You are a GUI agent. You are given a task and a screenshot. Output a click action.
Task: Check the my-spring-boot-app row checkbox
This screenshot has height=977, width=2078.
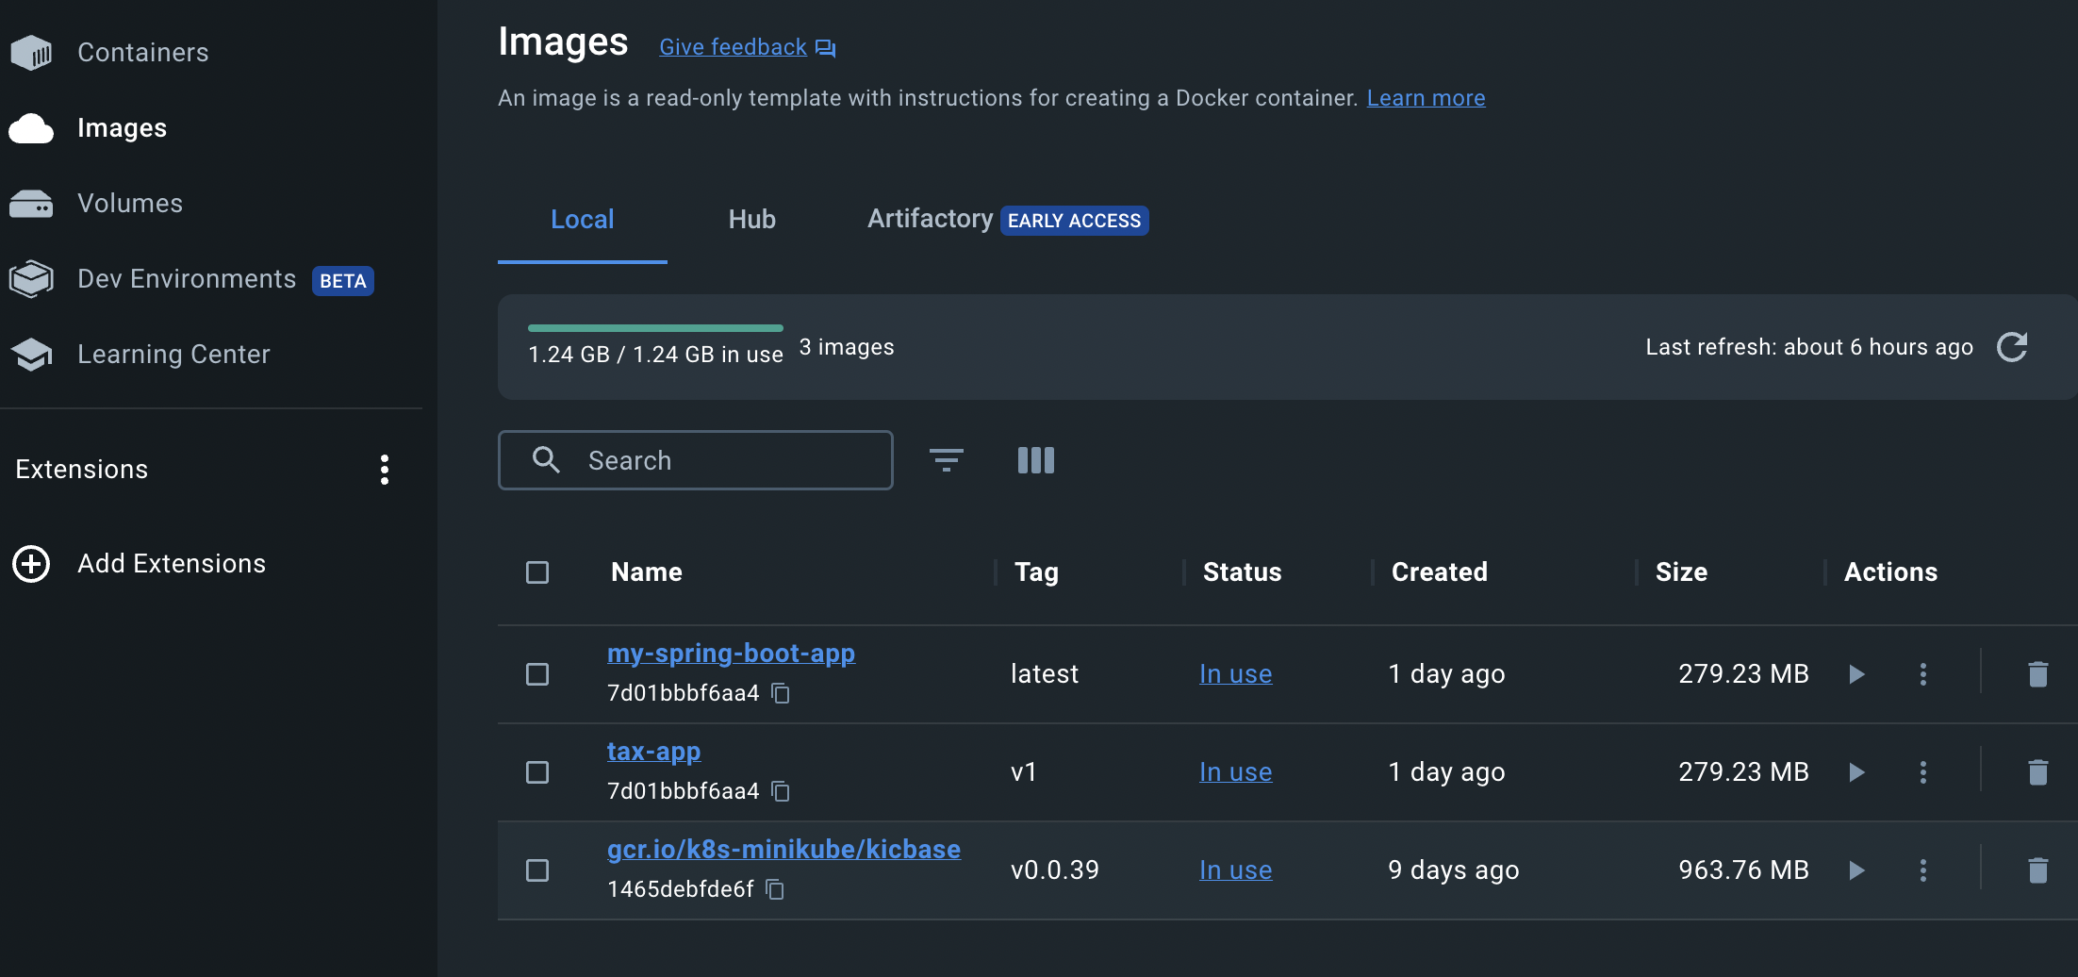tap(537, 674)
